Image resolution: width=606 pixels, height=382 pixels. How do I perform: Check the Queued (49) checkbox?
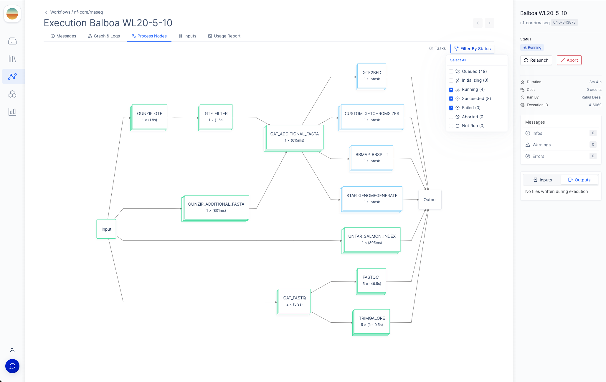click(x=451, y=71)
